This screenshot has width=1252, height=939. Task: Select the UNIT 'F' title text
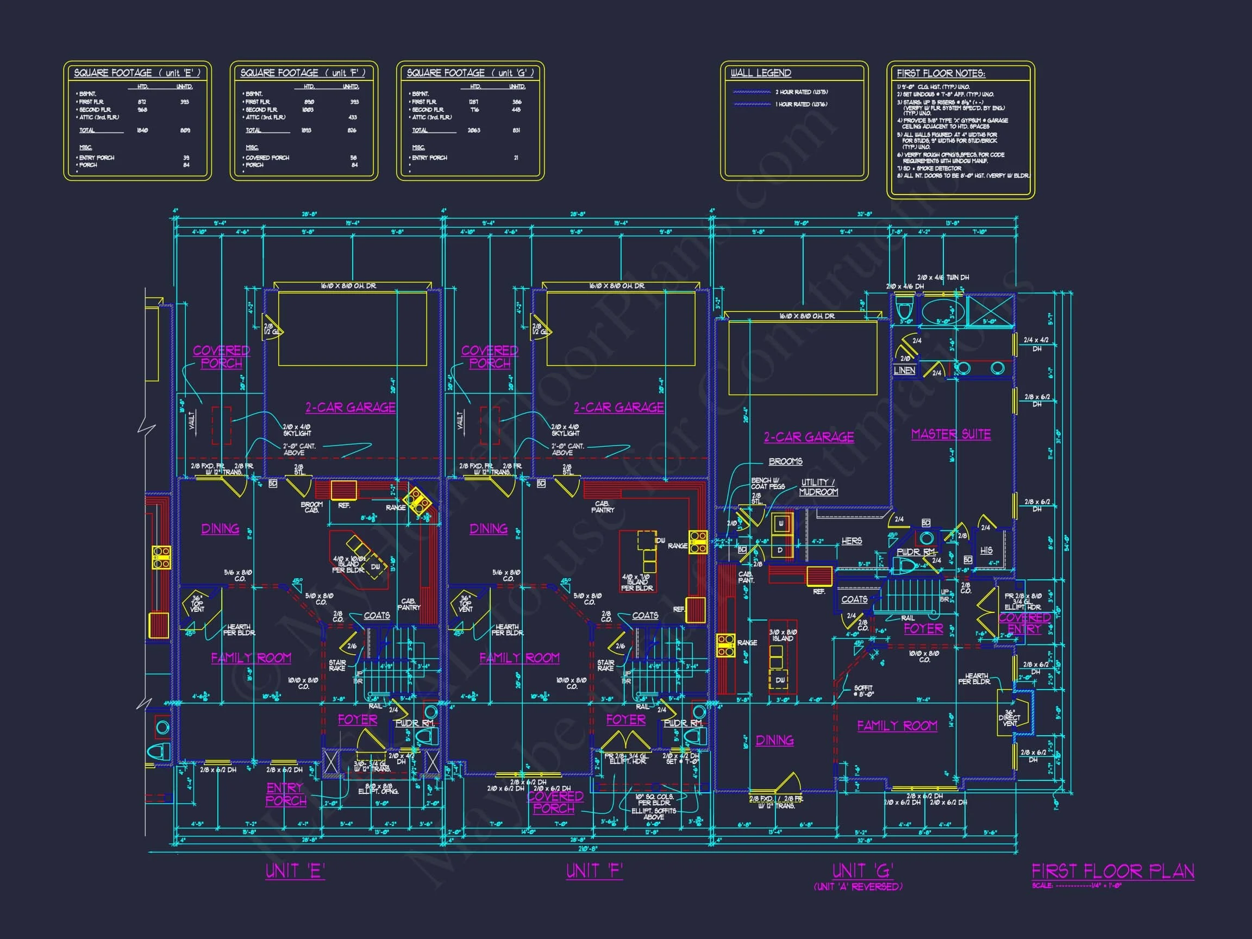pyautogui.click(x=594, y=871)
